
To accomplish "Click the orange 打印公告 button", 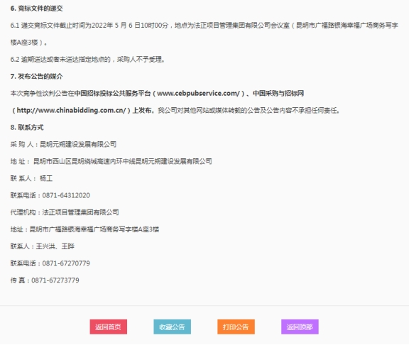I will point(236,327).
